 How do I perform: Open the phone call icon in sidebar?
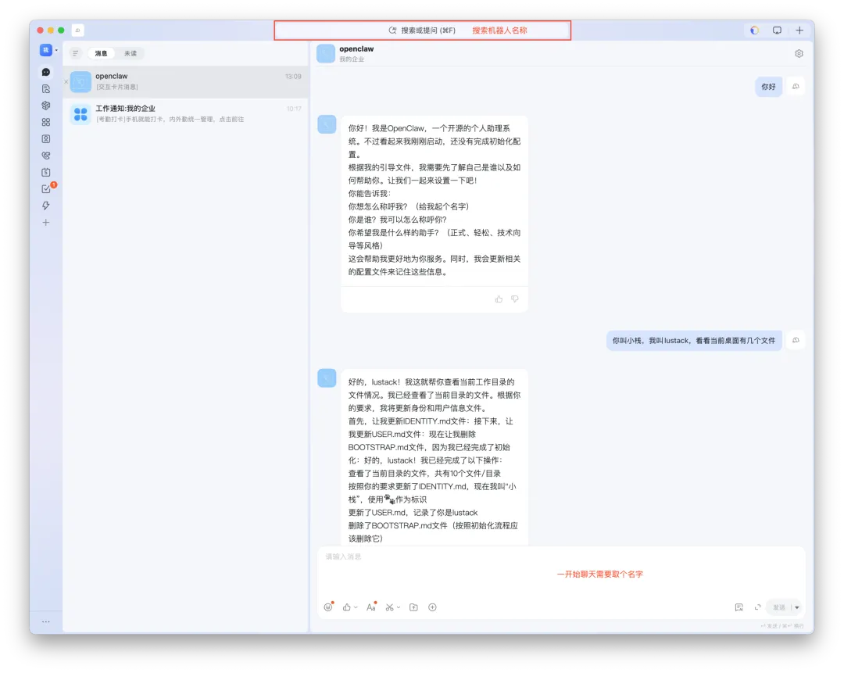[46, 156]
